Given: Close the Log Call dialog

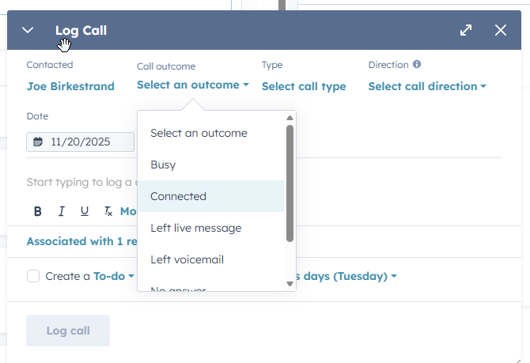Looking at the screenshot, I should click(x=501, y=30).
